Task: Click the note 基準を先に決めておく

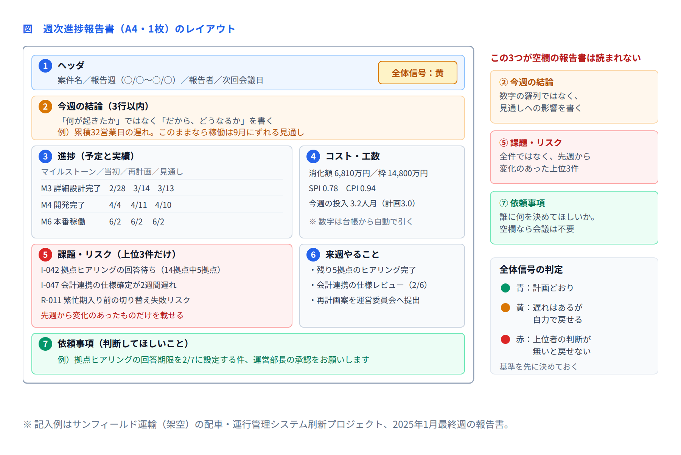Action: click(538, 367)
